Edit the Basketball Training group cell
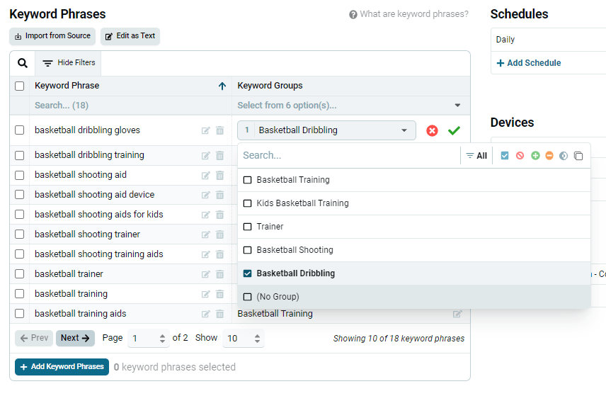Image resolution: width=606 pixels, height=396 pixels. (x=457, y=314)
